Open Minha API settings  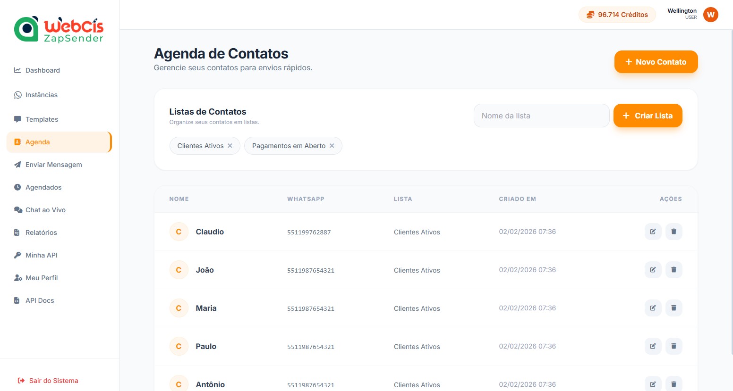click(x=42, y=255)
